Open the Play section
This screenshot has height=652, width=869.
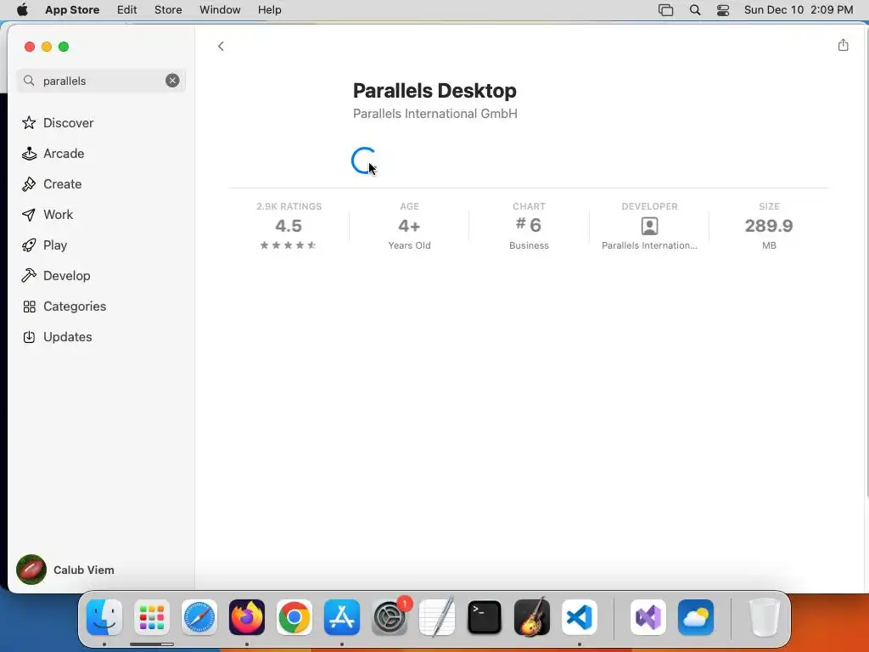(44, 244)
